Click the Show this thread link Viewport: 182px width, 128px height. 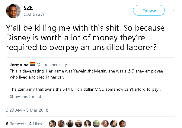click(x=25, y=96)
